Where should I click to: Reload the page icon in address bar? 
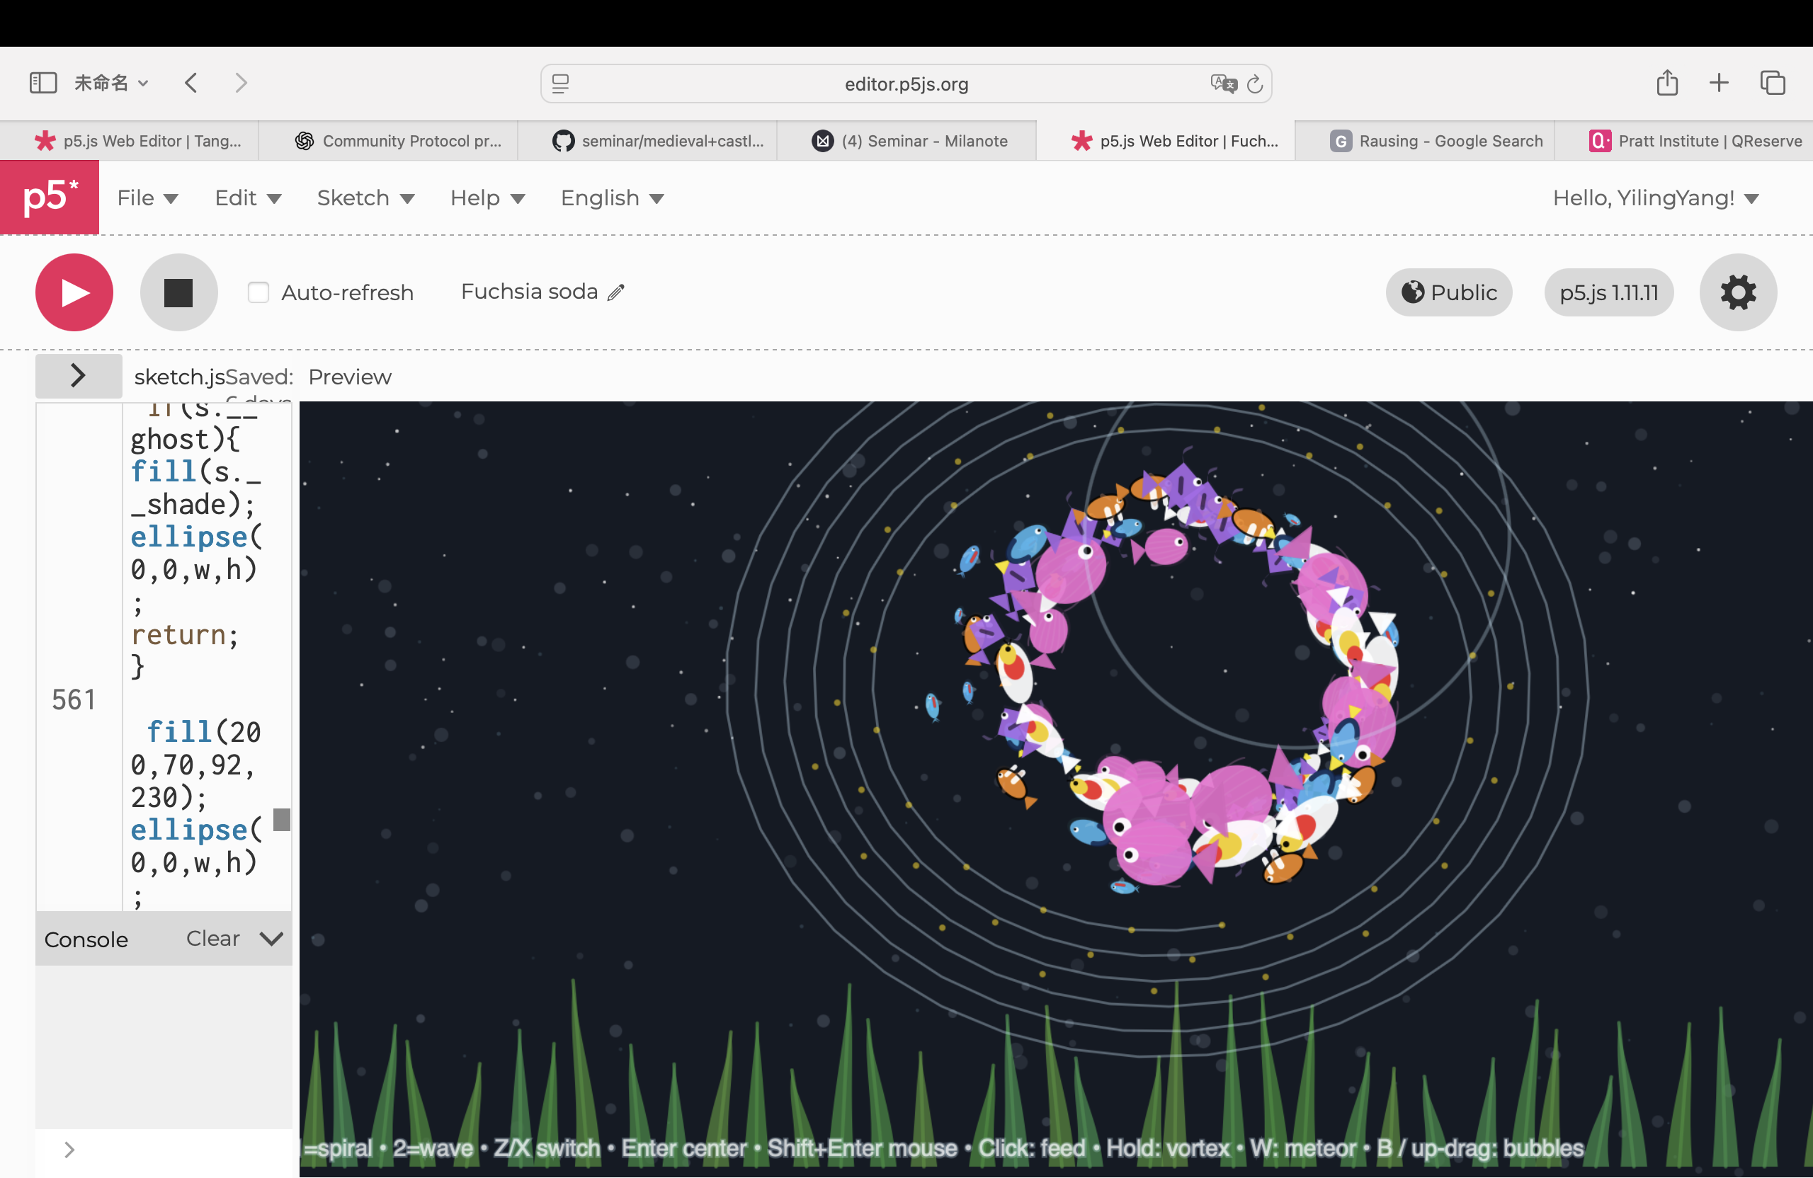[1255, 84]
